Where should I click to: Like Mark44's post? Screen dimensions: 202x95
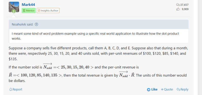(152, 89)
